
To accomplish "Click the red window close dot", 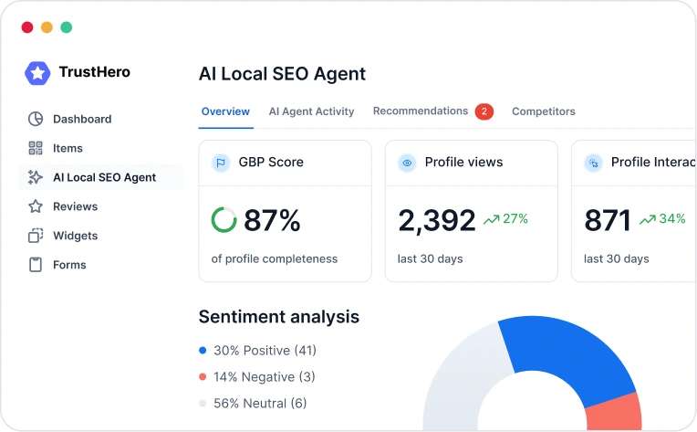I will pyautogui.click(x=27, y=27).
